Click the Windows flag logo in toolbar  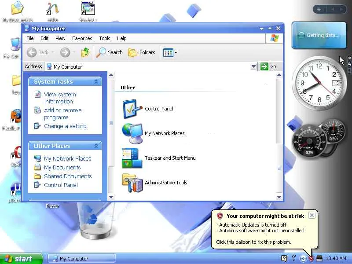(274, 38)
